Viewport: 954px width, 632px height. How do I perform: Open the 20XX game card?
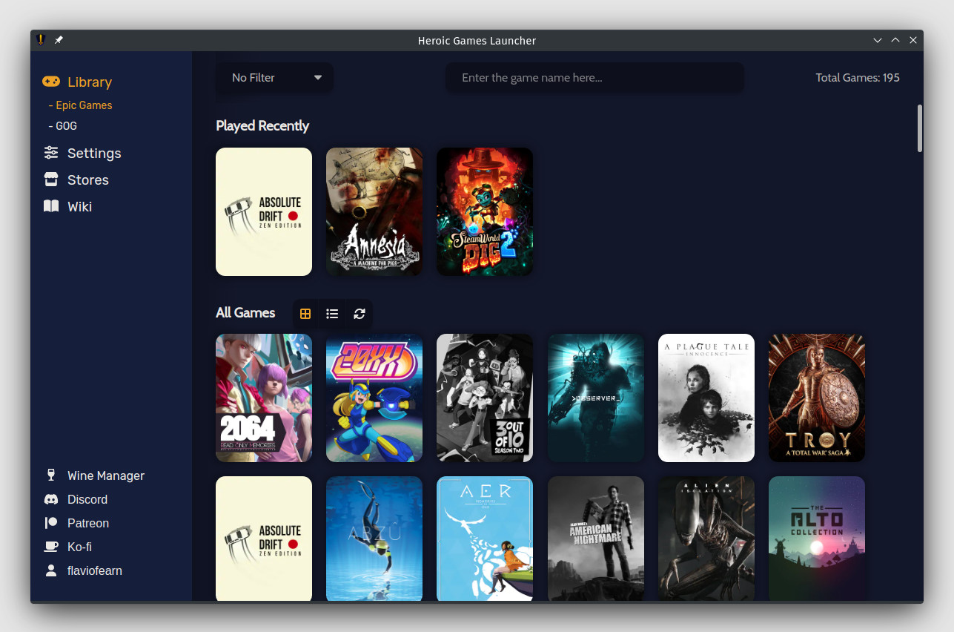(374, 398)
